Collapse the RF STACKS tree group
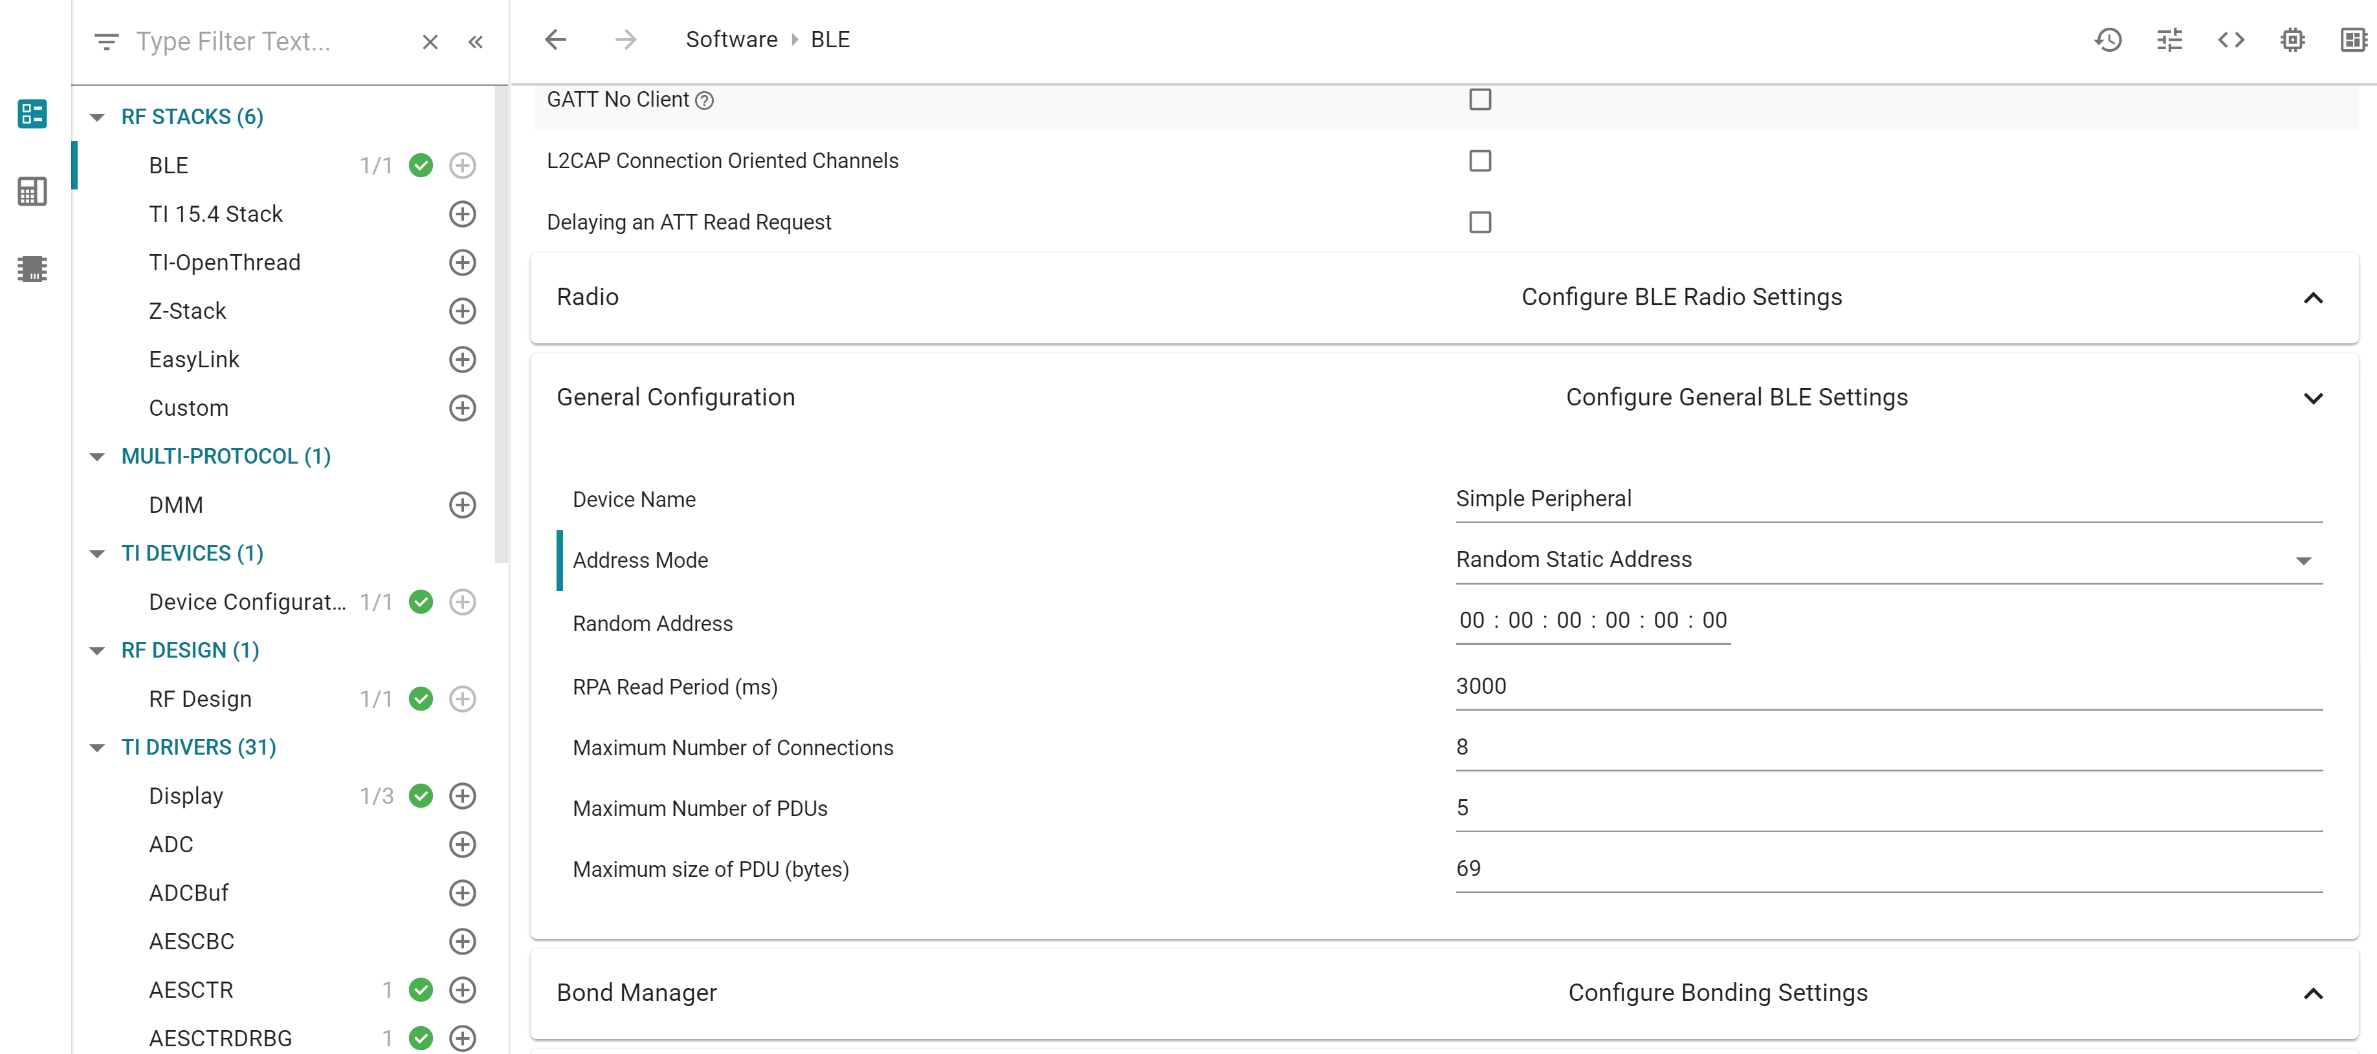The image size is (2377, 1054). [x=97, y=117]
